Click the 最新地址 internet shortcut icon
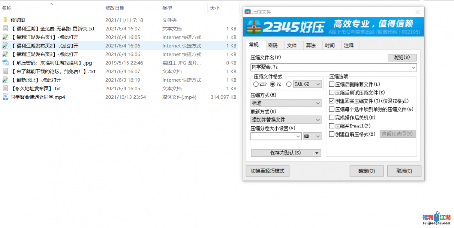This screenshot has width=454, height=228. tap(5, 80)
